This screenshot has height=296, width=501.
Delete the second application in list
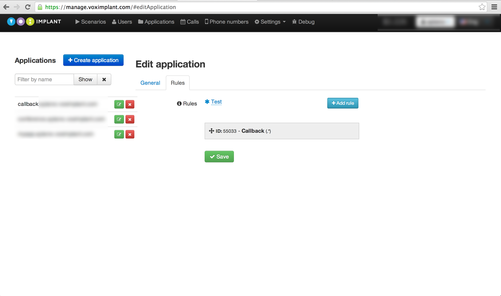[130, 119]
